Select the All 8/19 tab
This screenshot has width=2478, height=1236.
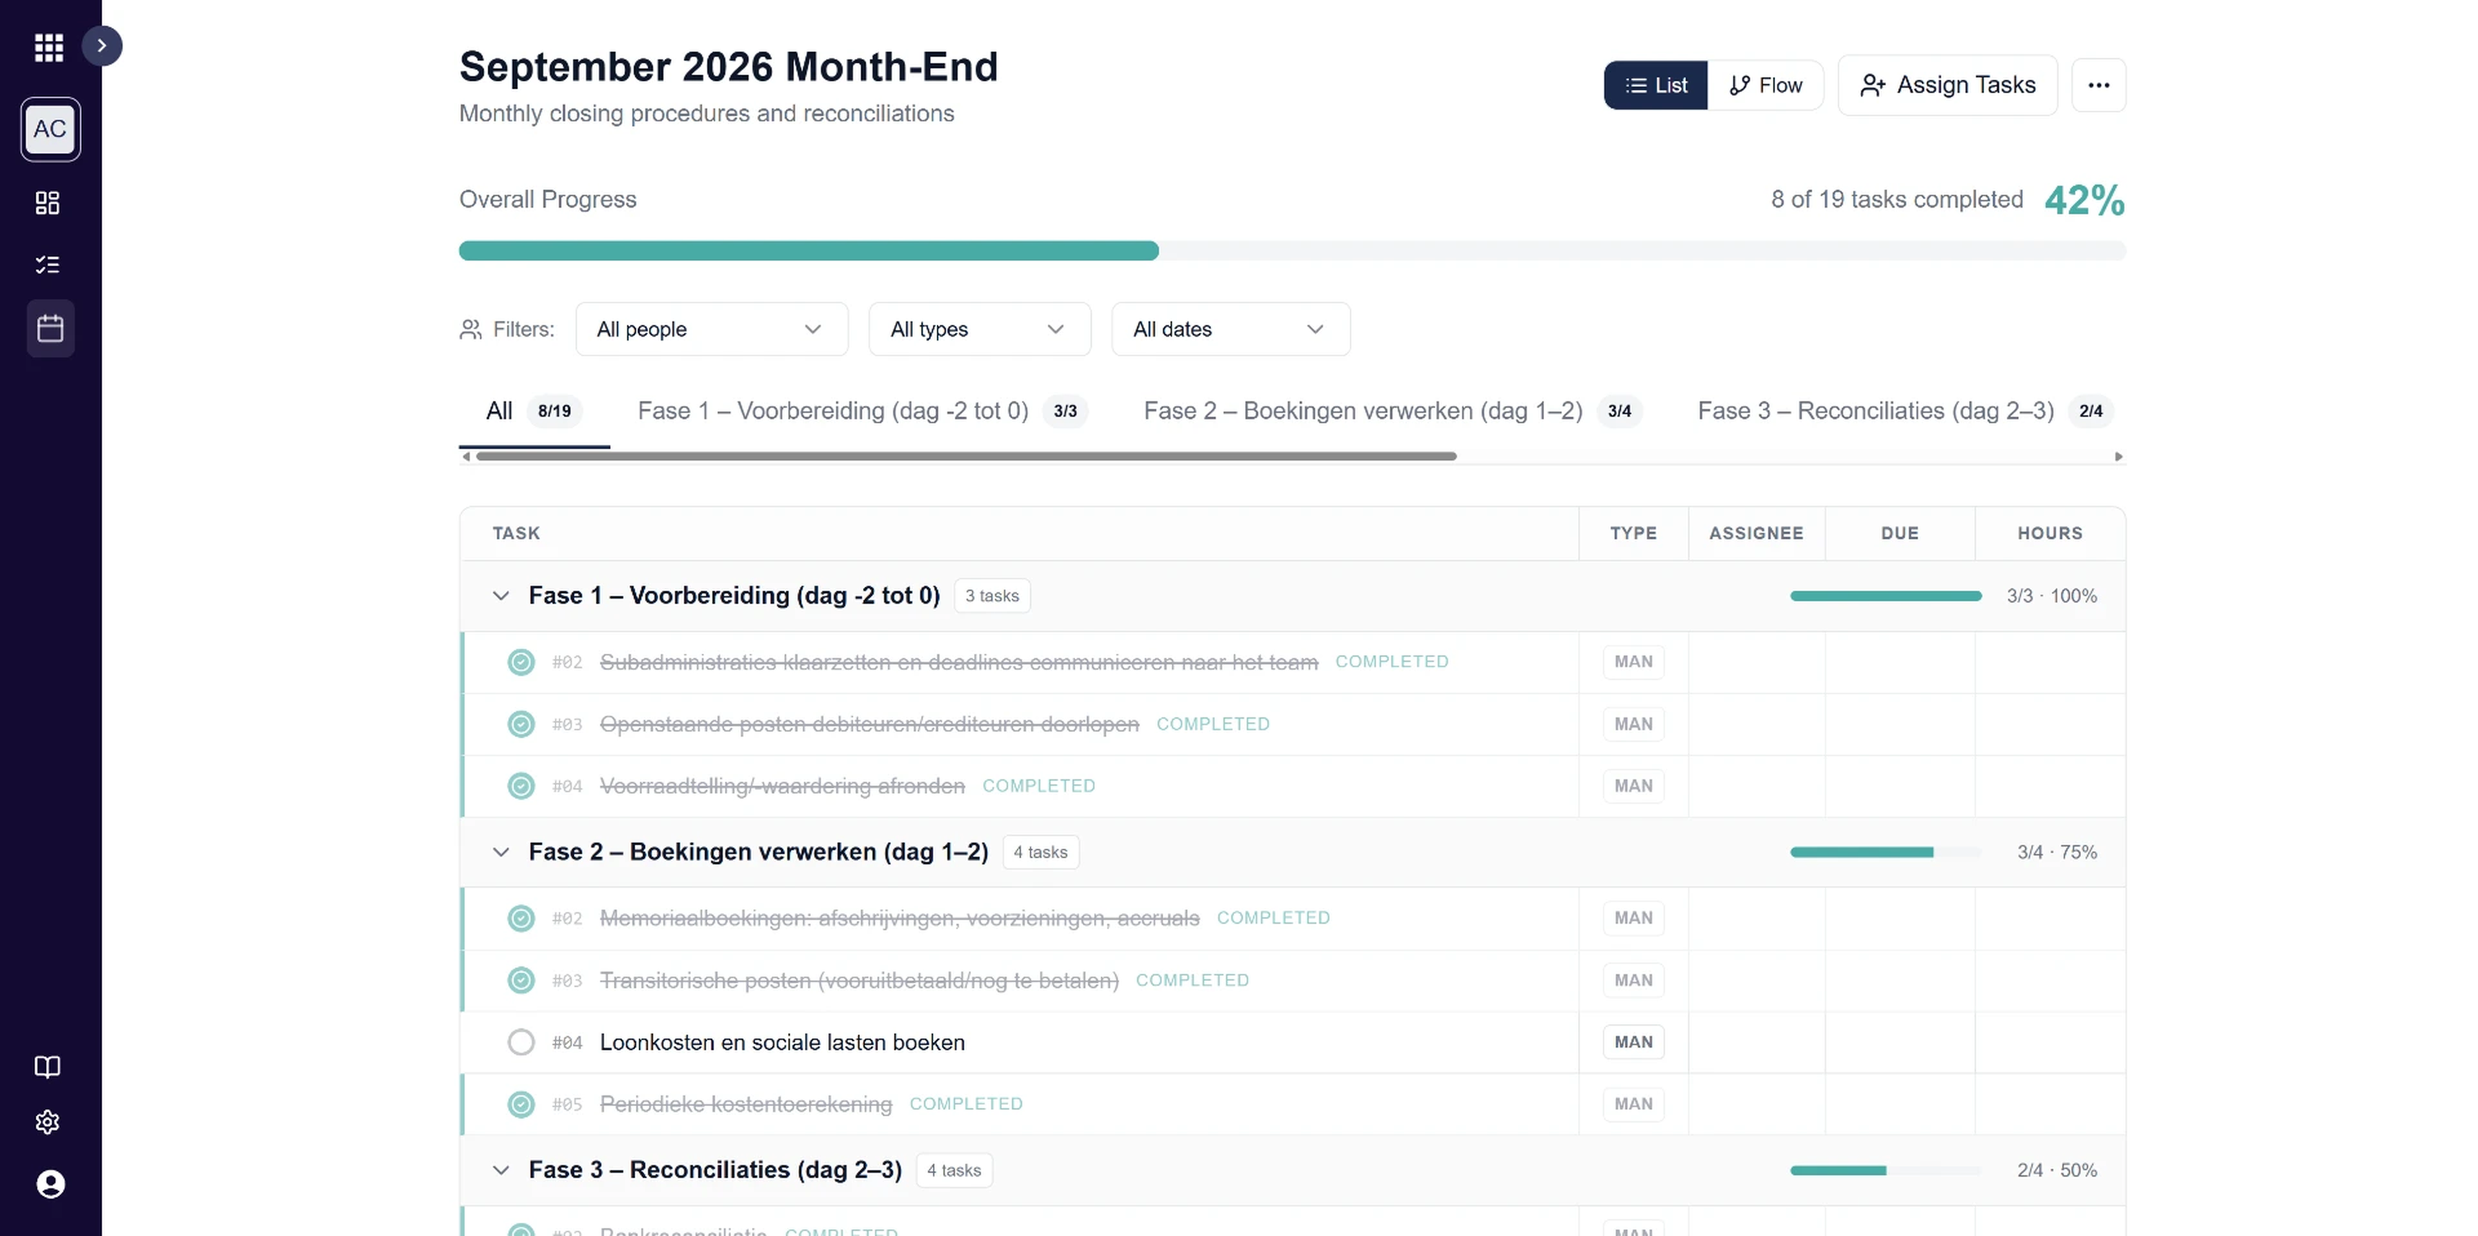[534, 412]
